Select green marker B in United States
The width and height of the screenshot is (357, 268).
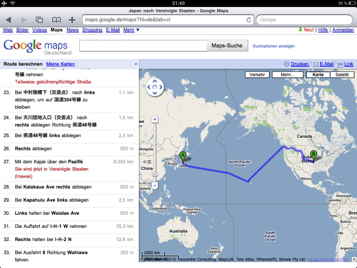coord(313,156)
